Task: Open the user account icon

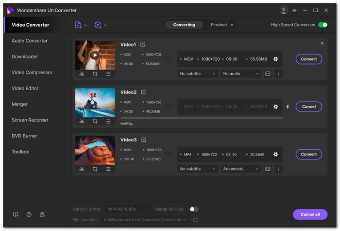Action: [x=283, y=10]
